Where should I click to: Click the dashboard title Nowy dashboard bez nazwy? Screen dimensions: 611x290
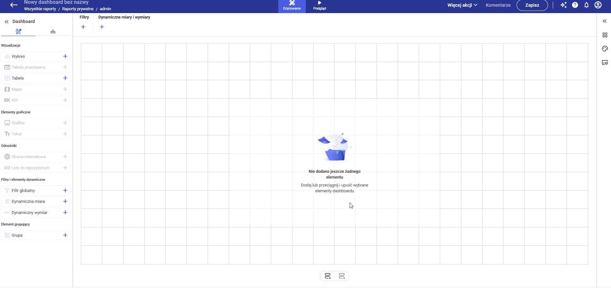click(x=56, y=2)
